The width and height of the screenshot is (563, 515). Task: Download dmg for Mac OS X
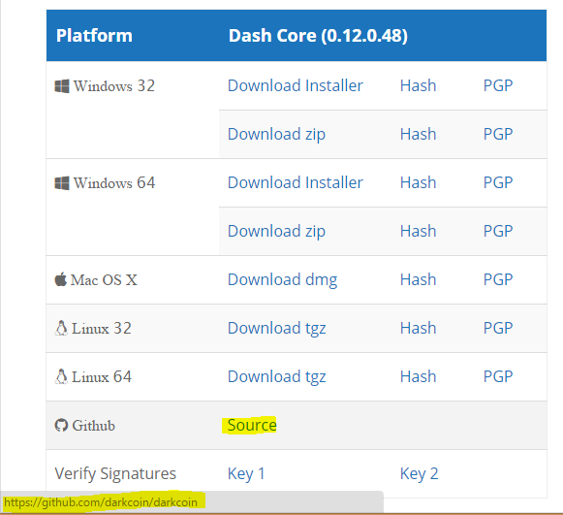click(283, 280)
